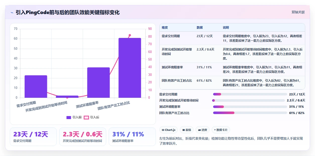Click the 测试环境阻塞率 progress bar

tap(250, 107)
